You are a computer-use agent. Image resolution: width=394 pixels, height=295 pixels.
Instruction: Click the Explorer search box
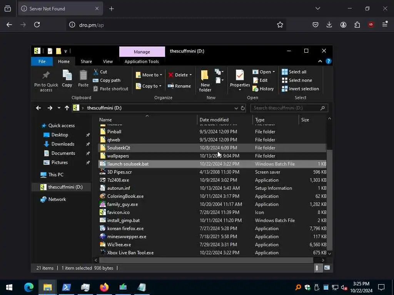(289, 108)
